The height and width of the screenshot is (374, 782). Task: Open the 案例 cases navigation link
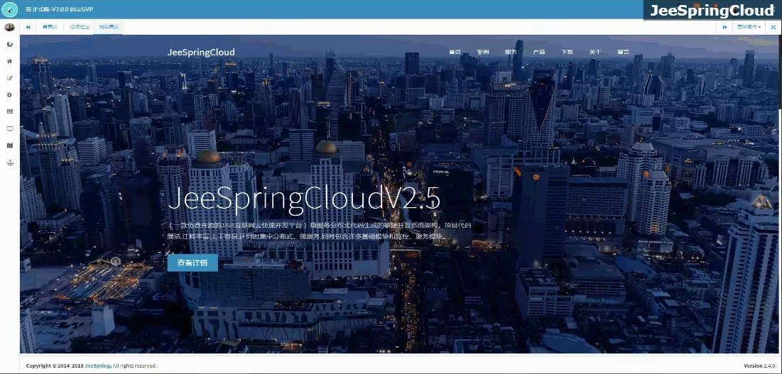[x=483, y=53]
